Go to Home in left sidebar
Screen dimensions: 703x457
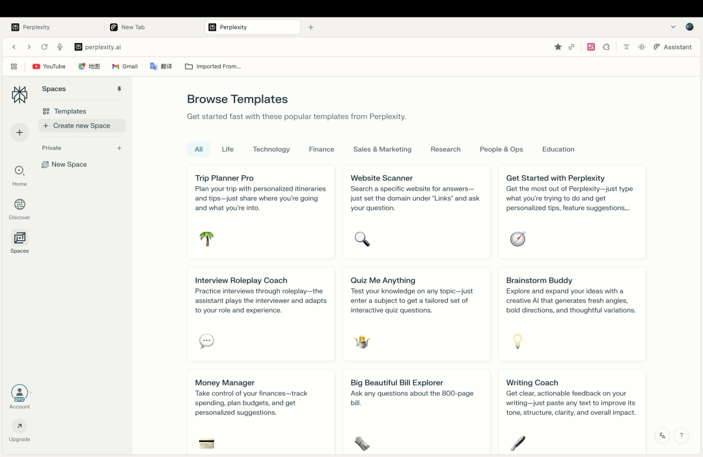tap(20, 175)
